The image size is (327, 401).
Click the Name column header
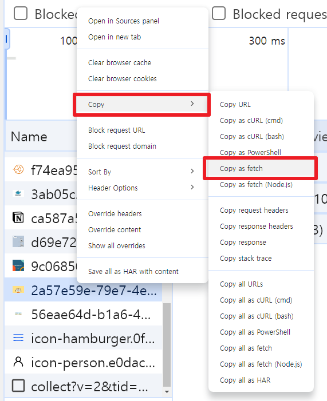coord(29,137)
